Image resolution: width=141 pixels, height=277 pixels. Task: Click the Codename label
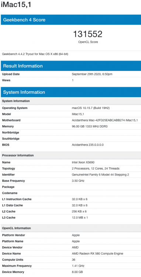point(10,193)
